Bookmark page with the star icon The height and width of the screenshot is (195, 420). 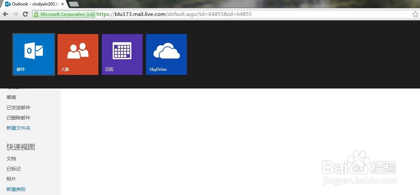coord(415,14)
